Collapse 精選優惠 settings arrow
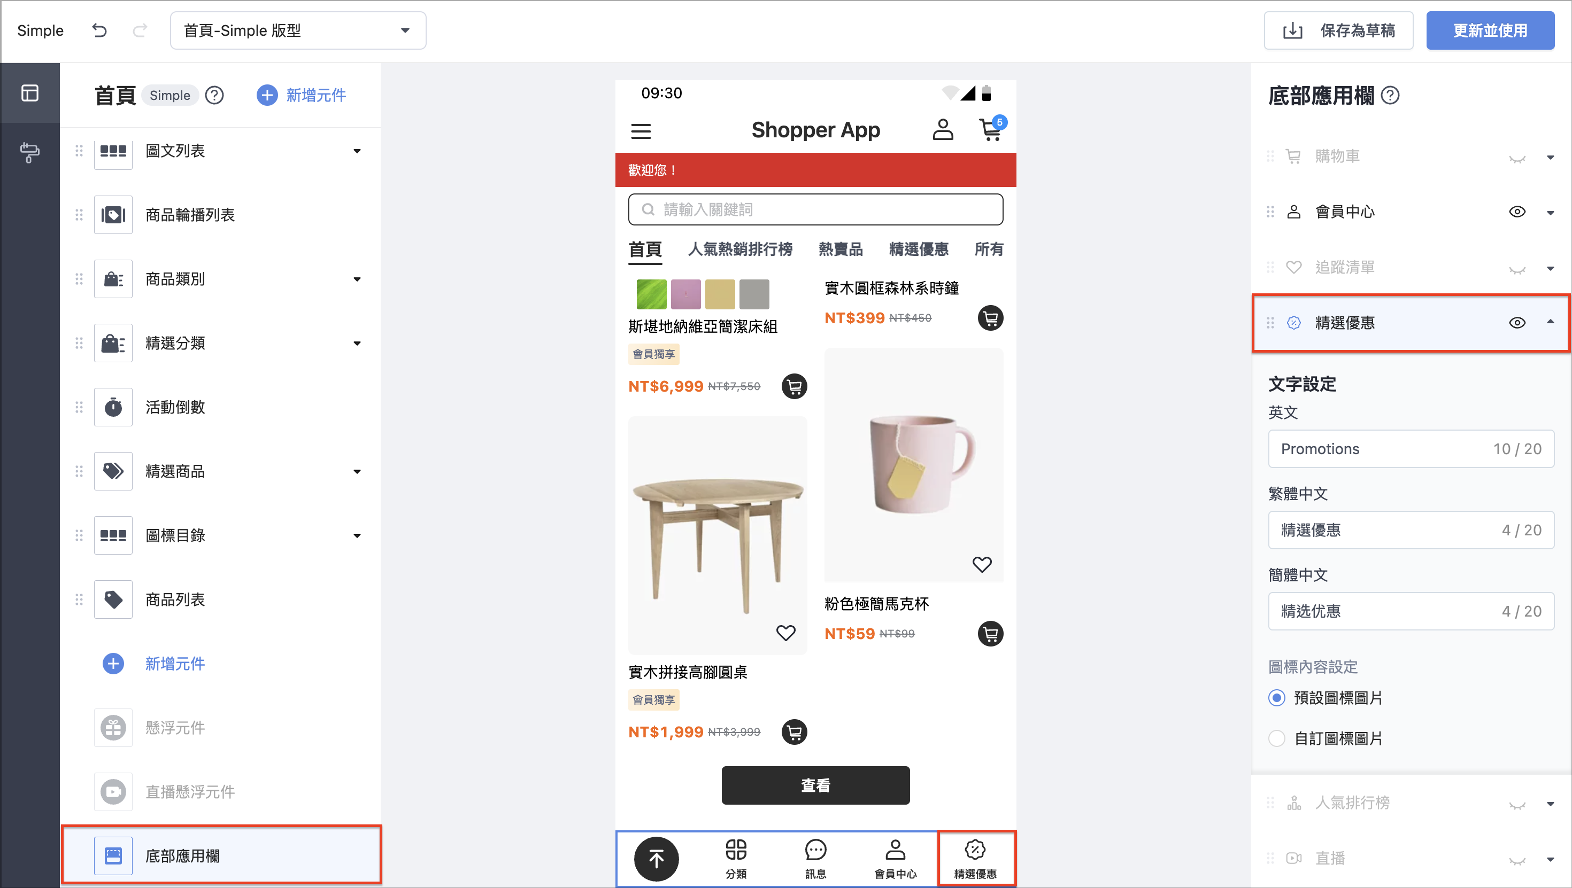 (1550, 322)
